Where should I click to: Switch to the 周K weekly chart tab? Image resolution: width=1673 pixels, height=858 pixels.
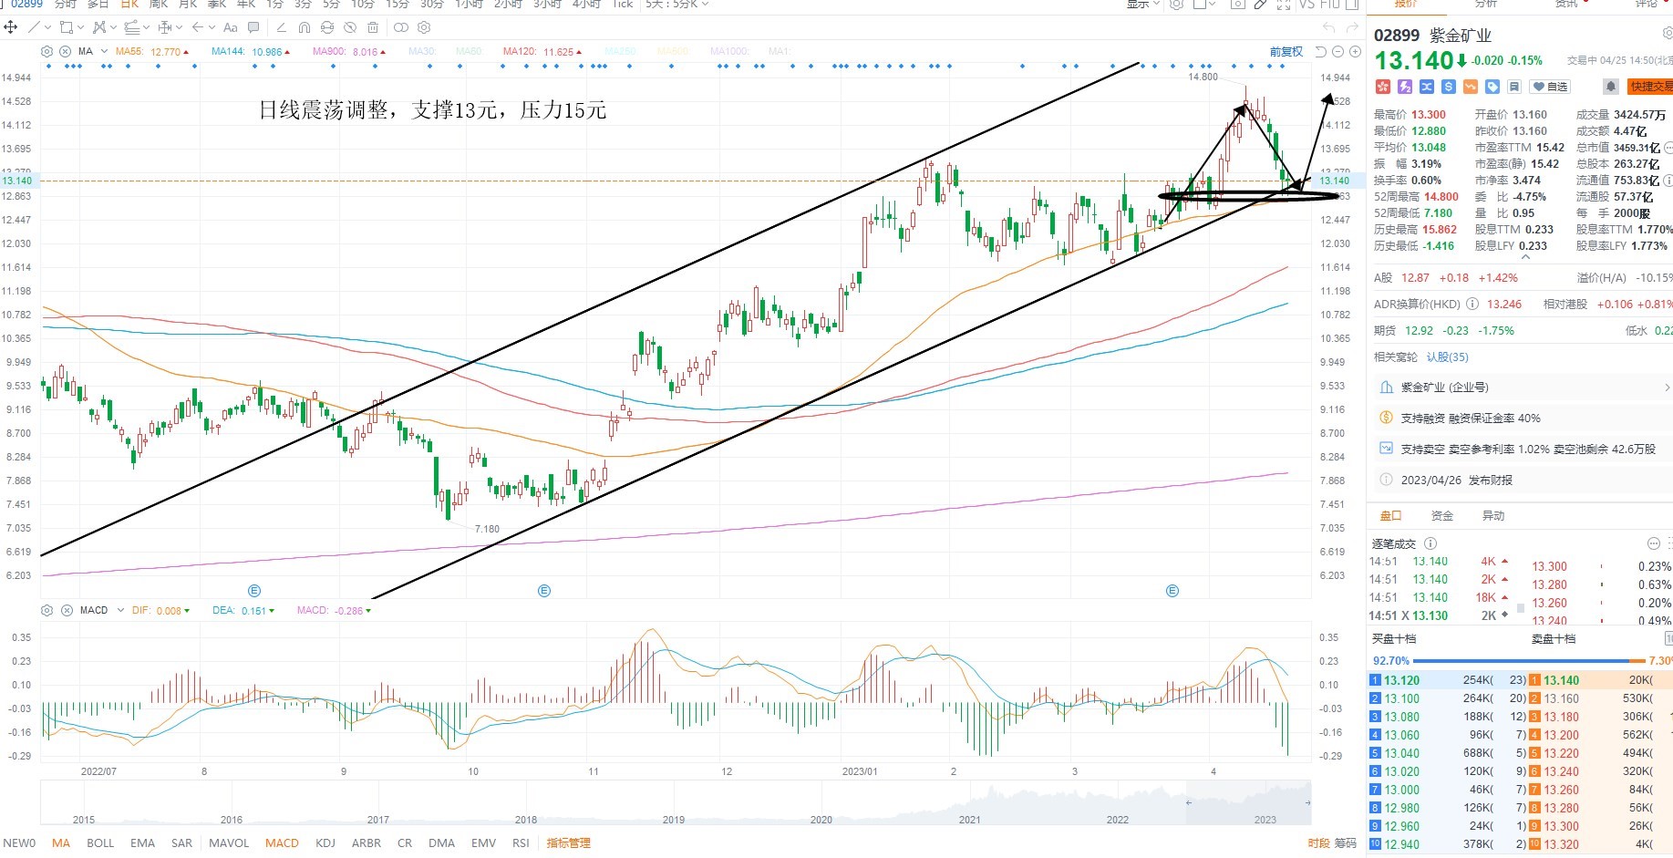tap(159, 5)
